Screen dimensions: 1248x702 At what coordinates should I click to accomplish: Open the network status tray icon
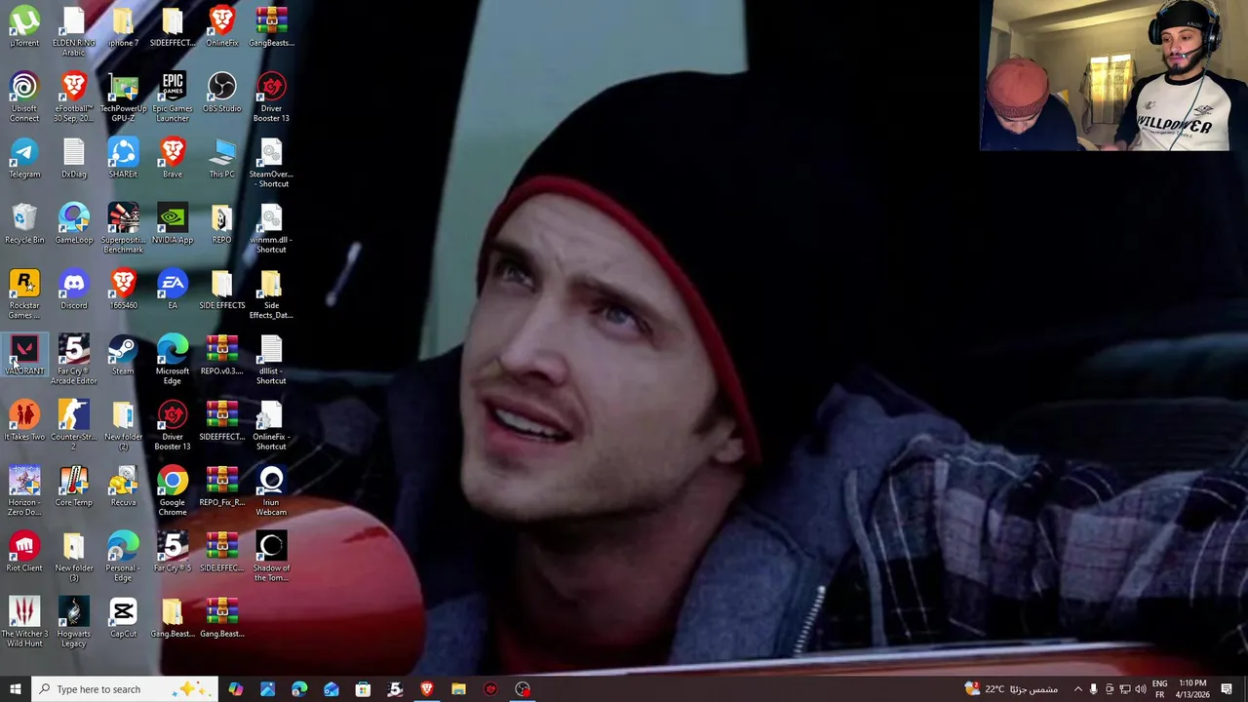(x=1125, y=689)
